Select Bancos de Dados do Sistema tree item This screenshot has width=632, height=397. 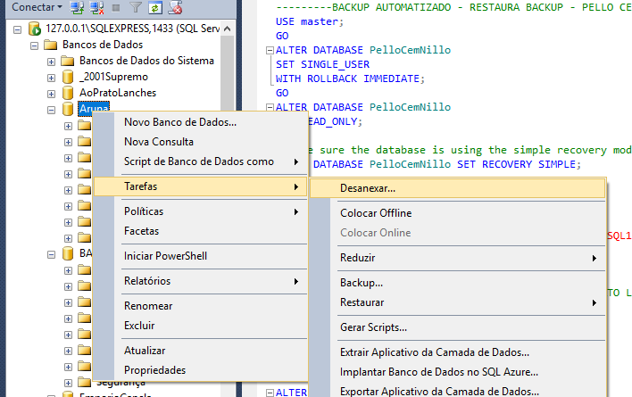click(146, 61)
